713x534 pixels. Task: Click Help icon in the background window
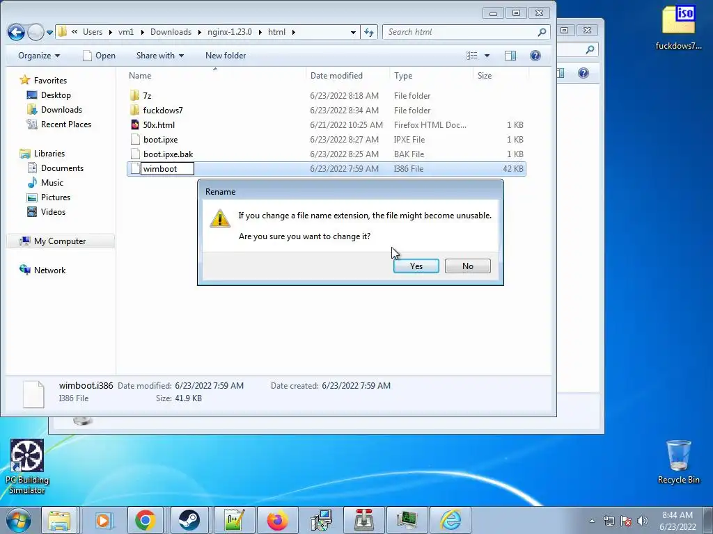coord(583,73)
